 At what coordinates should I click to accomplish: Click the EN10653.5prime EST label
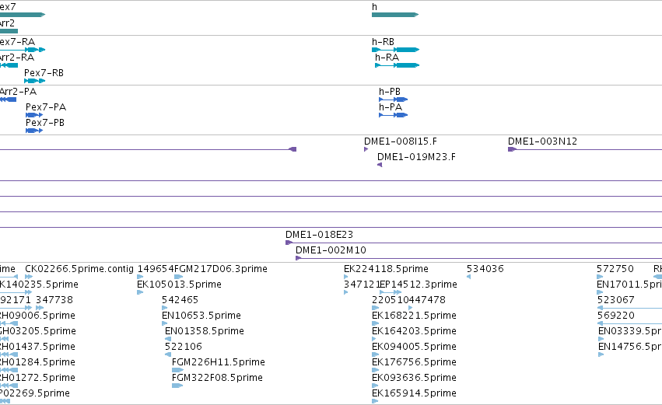[201, 316]
